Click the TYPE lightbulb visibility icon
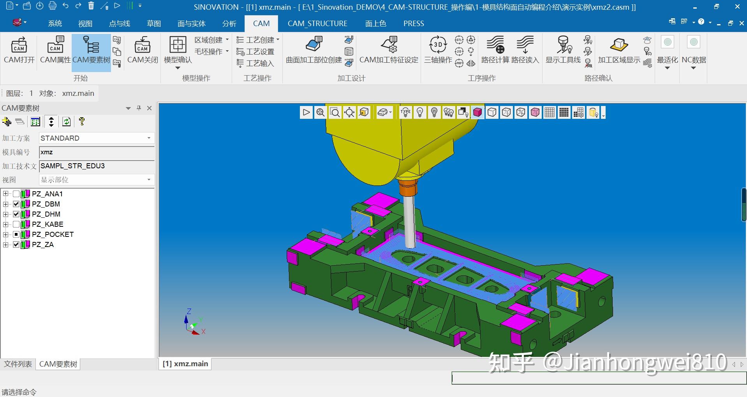Image resolution: width=747 pixels, height=397 pixels. coord(406,113)
